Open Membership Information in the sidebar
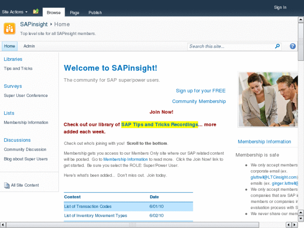304x228 pixels. coord(26,123)
